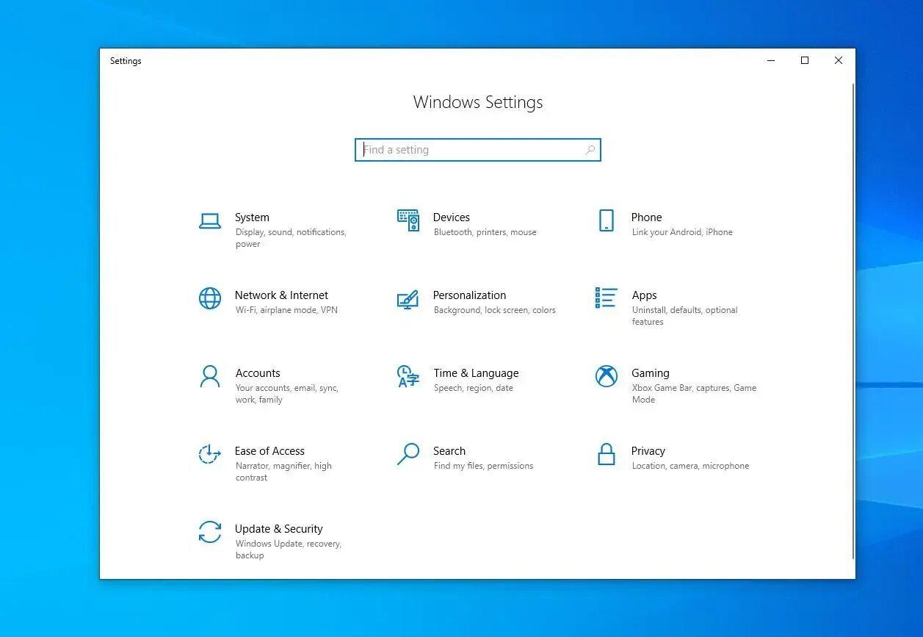Open the Gaming Xbox icon
Screen dimensions: 923x637
(x=607, y=376)
